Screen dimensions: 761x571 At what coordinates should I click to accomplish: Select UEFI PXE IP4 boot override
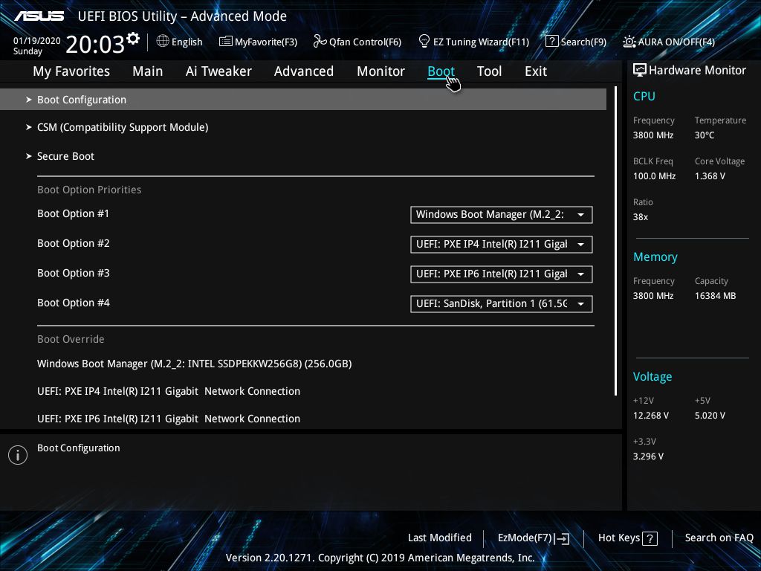(x=169, y=391)
